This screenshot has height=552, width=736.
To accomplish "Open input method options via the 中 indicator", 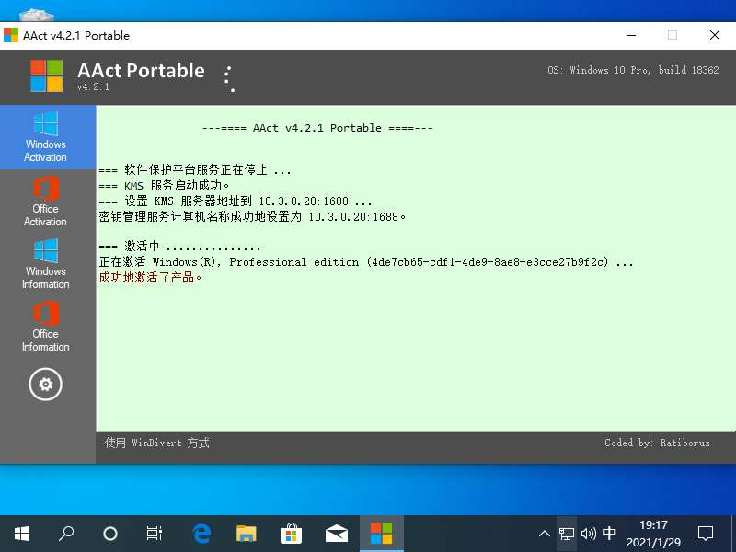I will (x=609, y=533).
